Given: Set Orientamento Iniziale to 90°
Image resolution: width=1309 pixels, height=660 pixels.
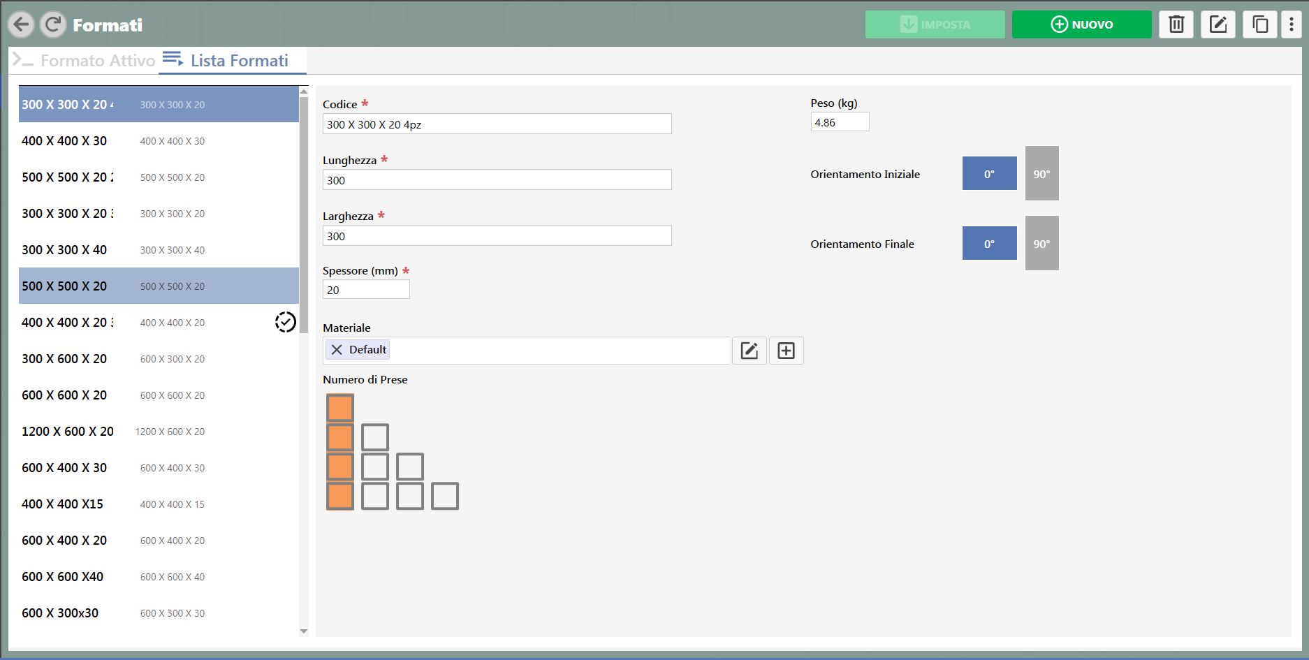Looking at the screenshot, I should click(1042, 173).
